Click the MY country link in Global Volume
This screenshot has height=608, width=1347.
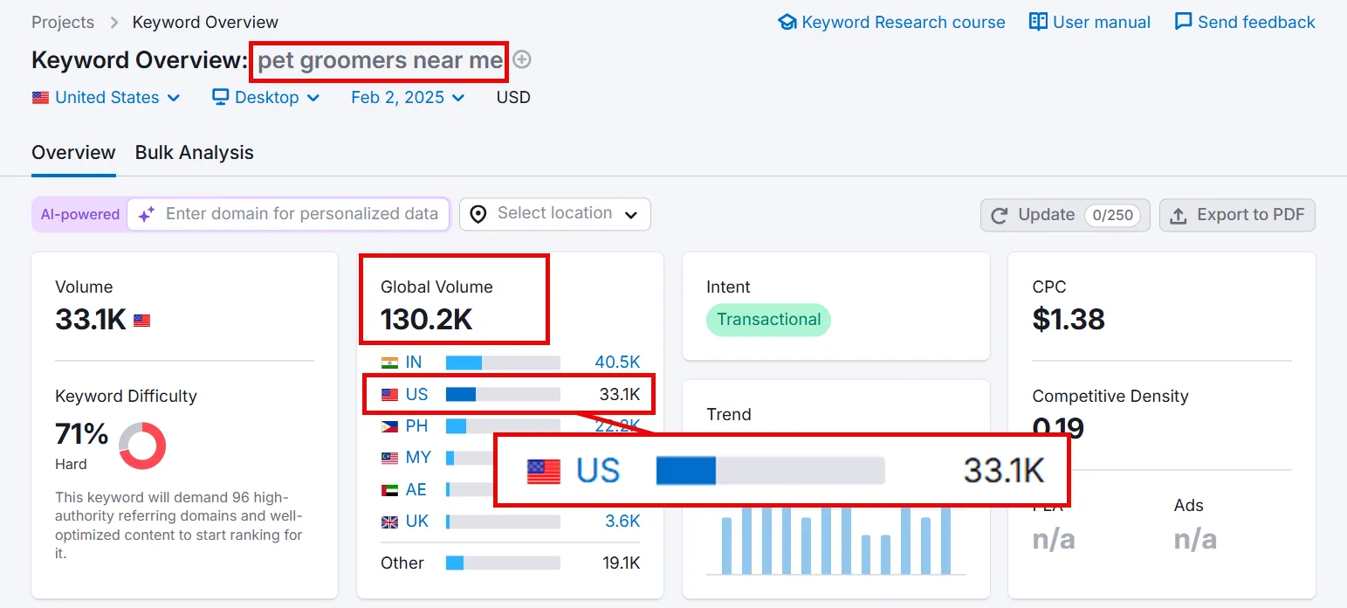tap(418, 458)
